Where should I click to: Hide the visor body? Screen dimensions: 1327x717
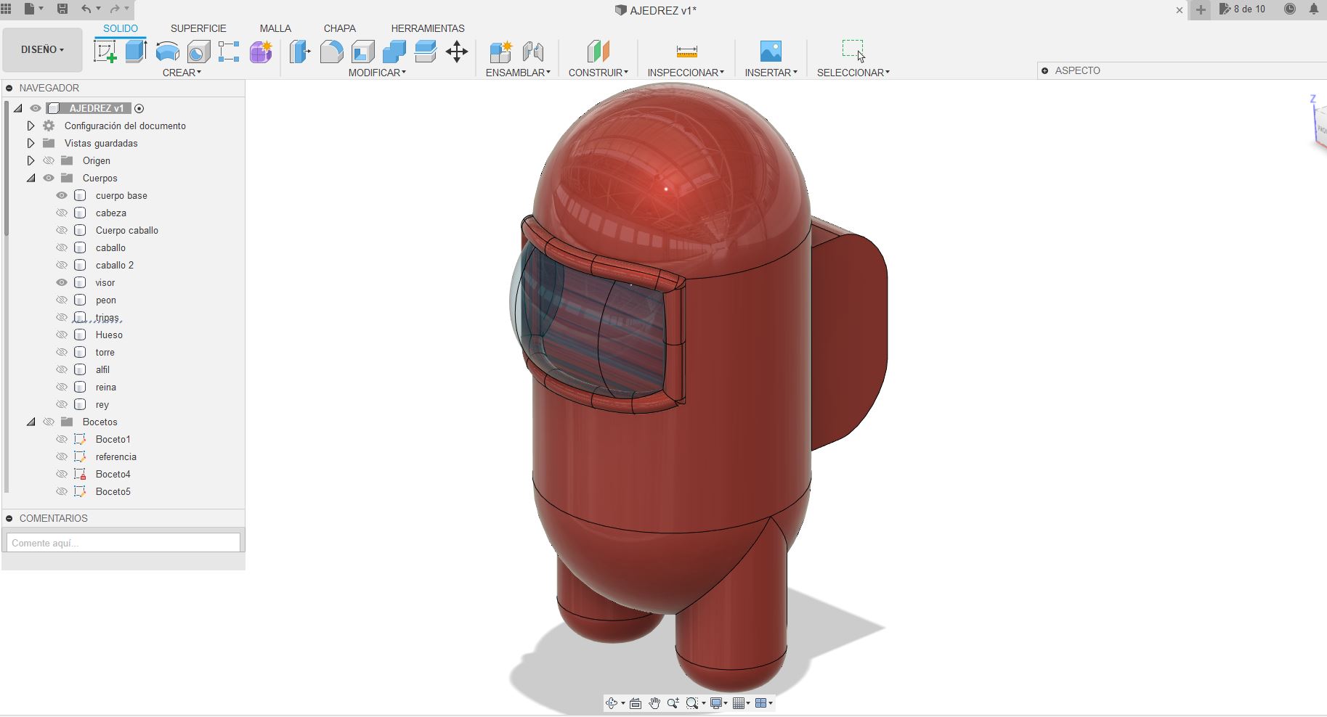tap(62, 282)
